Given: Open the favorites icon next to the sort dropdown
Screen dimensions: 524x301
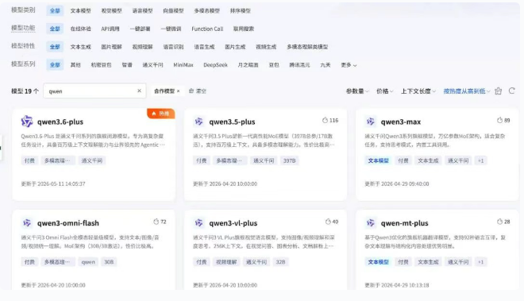Looking at the screenshot, I should point(499,91).
